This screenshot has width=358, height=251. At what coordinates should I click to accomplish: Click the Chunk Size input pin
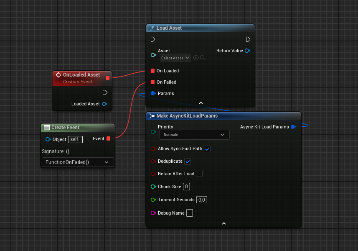coord(153,187)
